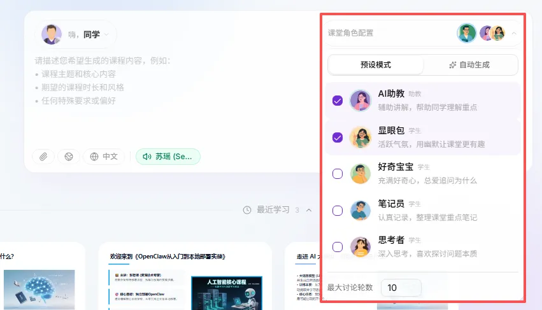Click the 最大讨论轮数 input field
The image size is (542, 310).
(401, 288)
